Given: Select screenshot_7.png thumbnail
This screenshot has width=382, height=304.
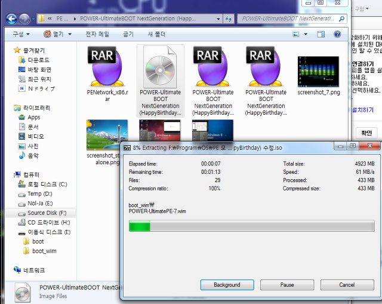Looking at the screenshot, I should 318,72.
